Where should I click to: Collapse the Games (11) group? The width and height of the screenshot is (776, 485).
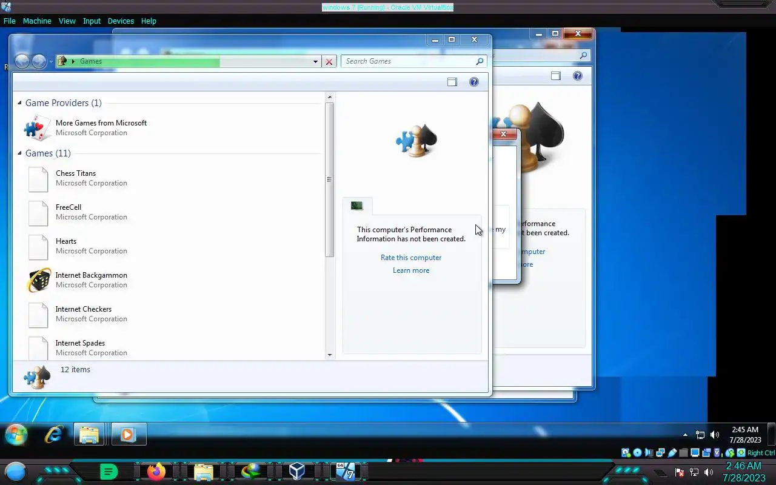(x=20, y=153)
